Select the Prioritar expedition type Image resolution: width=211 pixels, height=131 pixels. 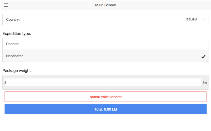point(105,44)
